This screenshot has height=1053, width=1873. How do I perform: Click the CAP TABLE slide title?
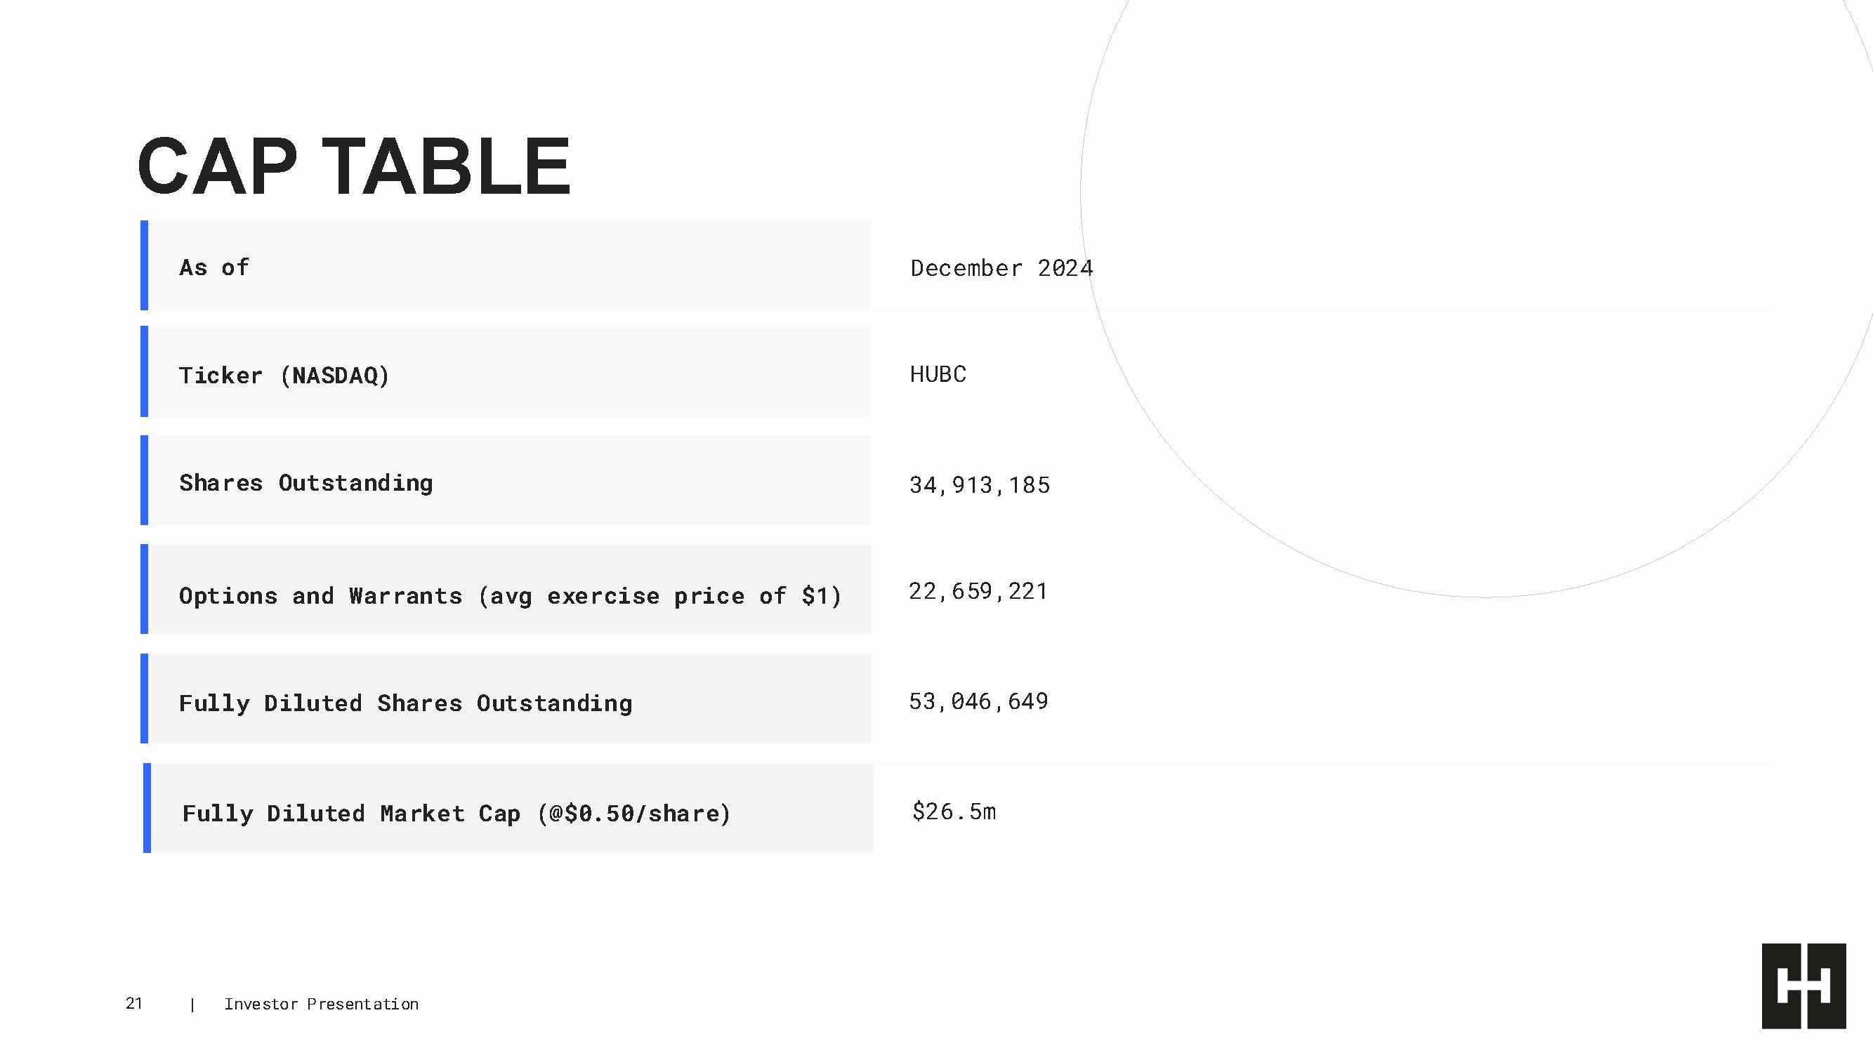tap(354, 166)
